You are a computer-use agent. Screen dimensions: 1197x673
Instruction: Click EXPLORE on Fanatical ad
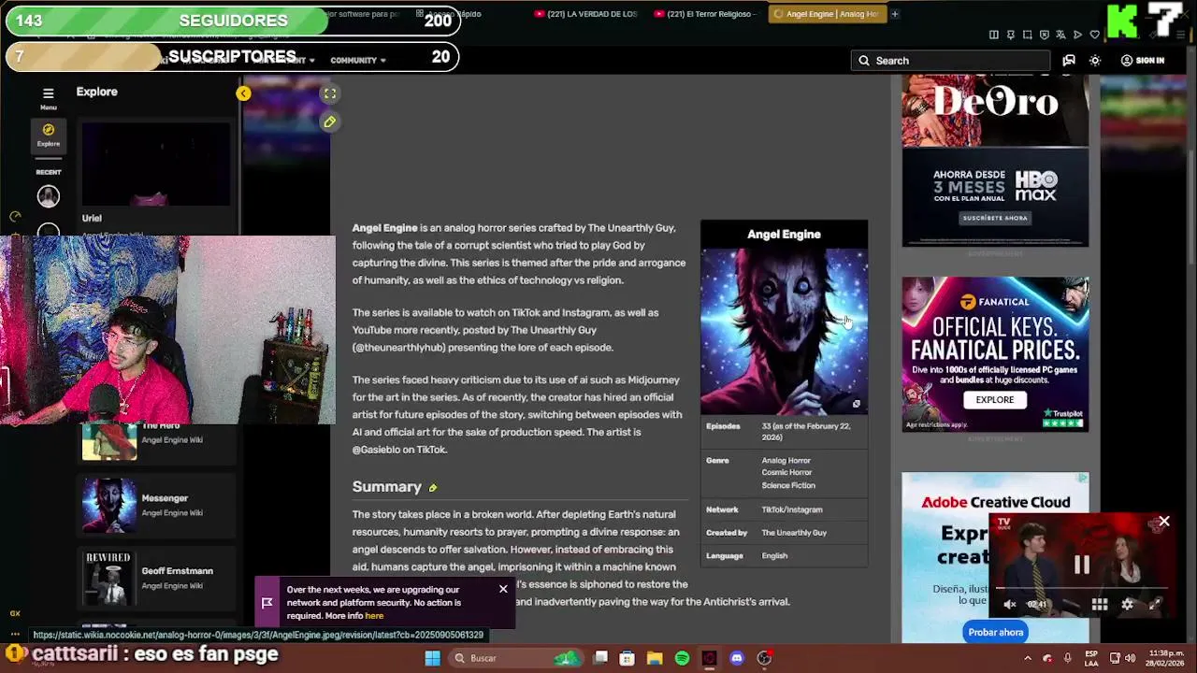click(994, 400)
